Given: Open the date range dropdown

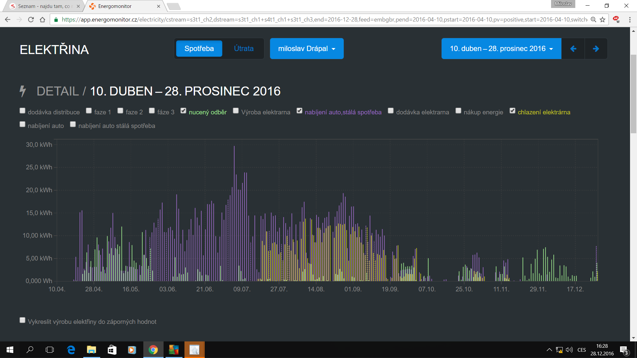Looking at the screenshot, I should point(501,49).
